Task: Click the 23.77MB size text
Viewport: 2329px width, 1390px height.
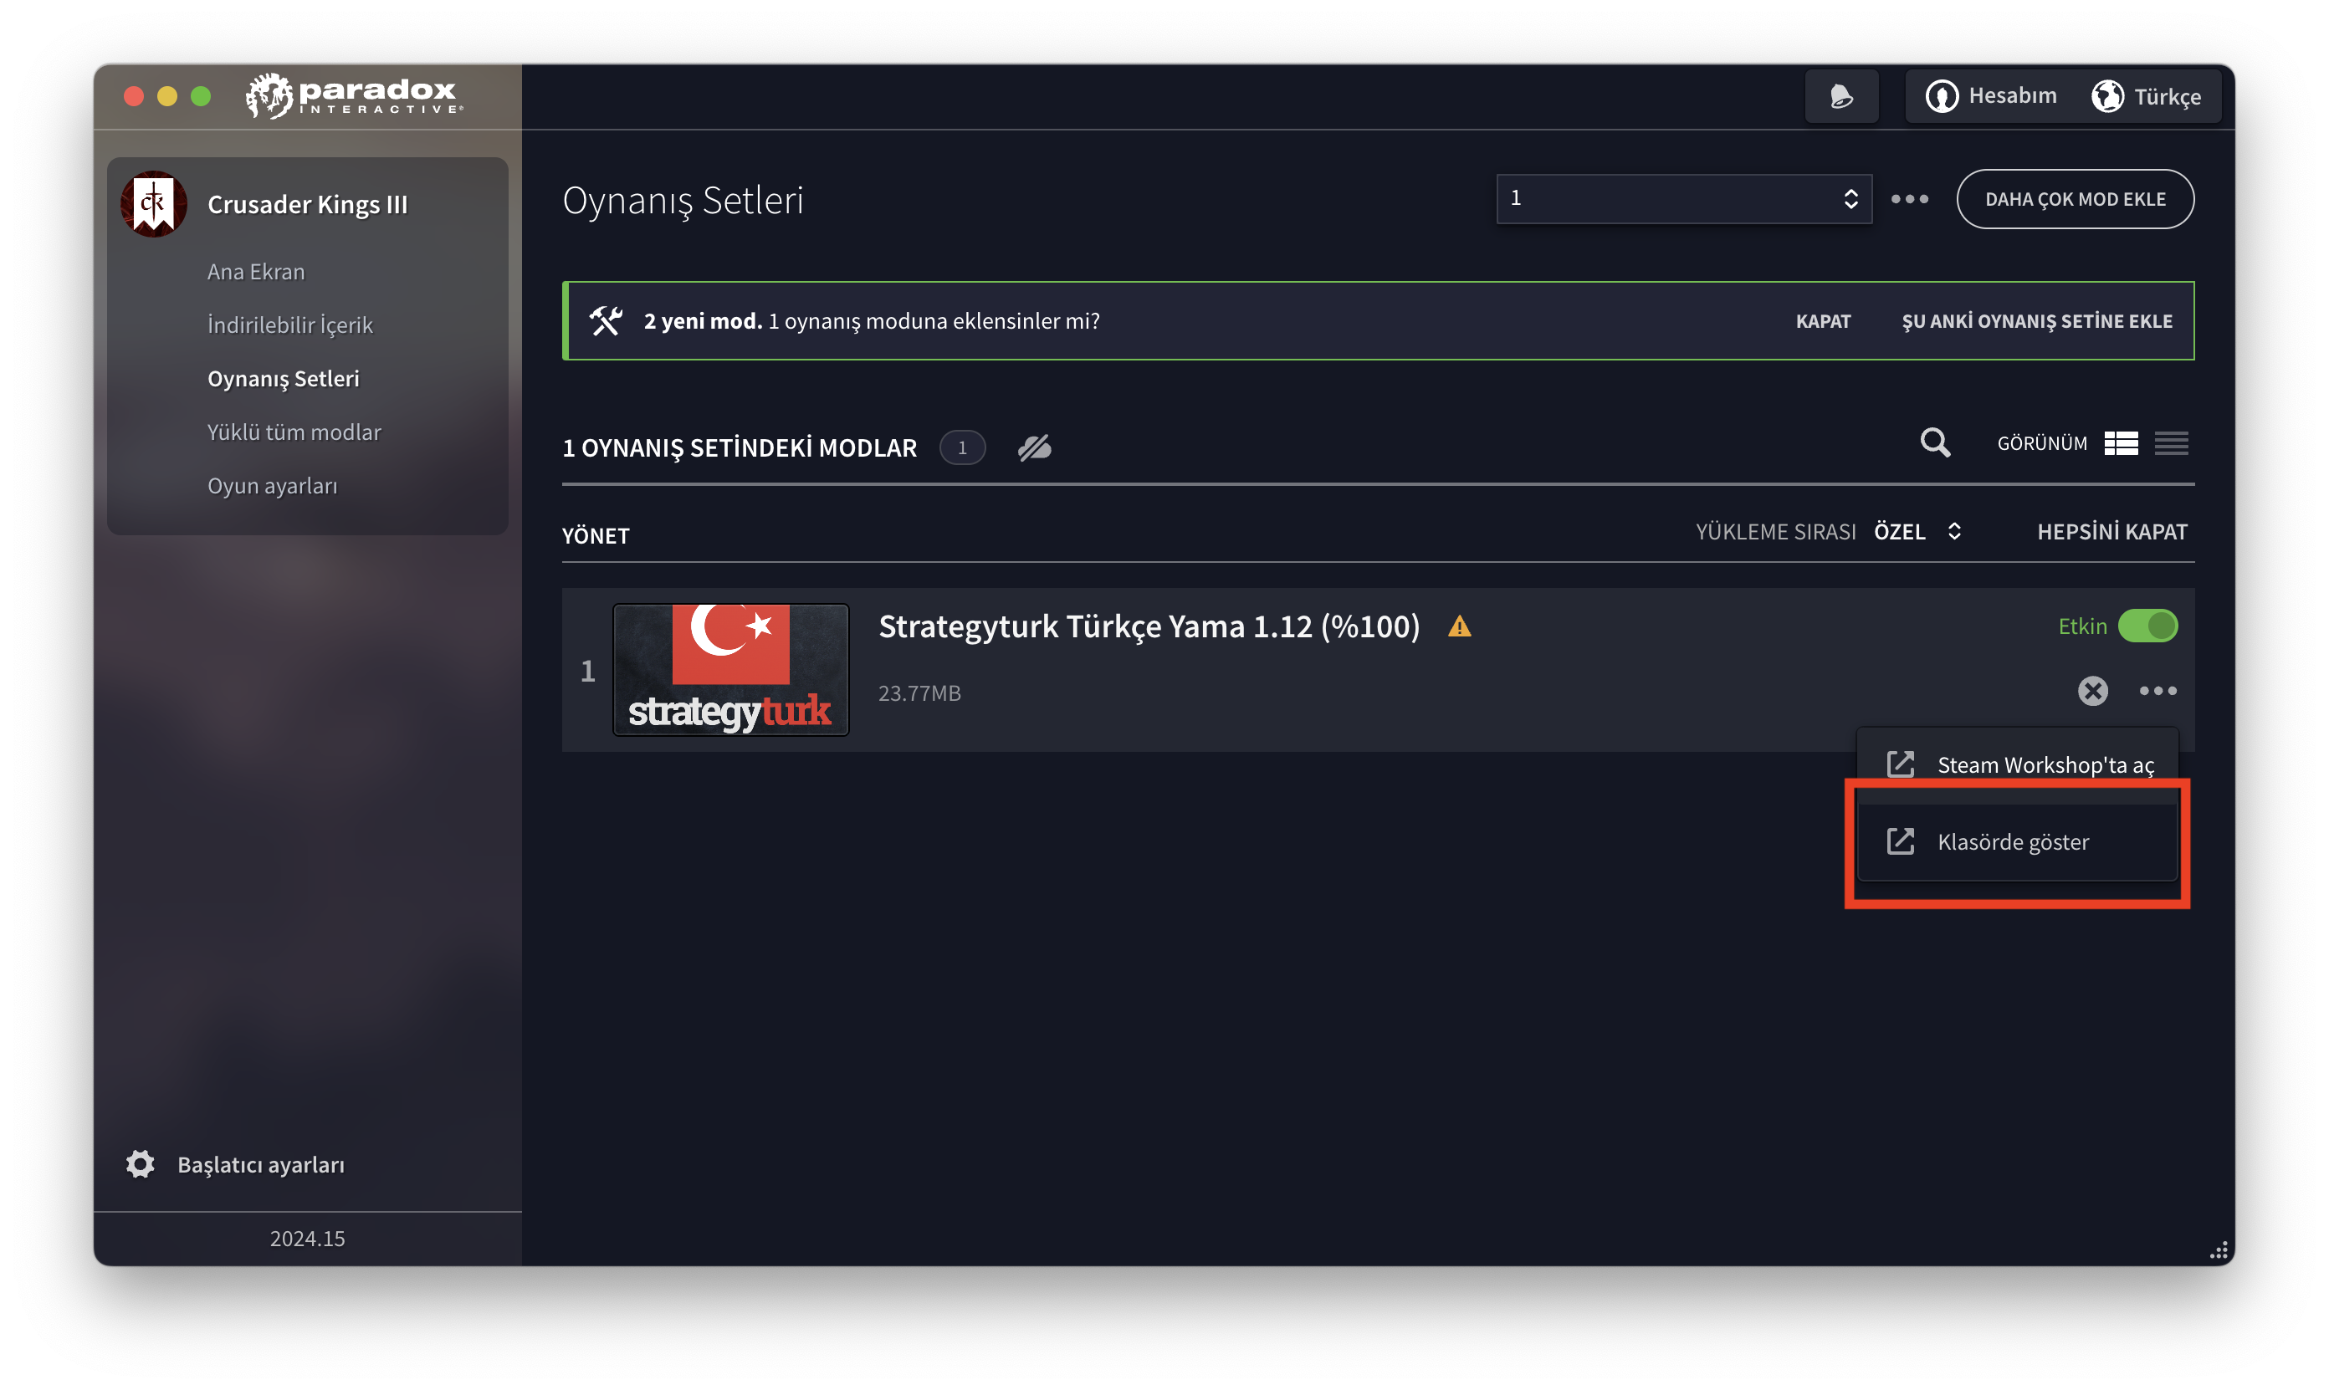Action: pos(919,692)
